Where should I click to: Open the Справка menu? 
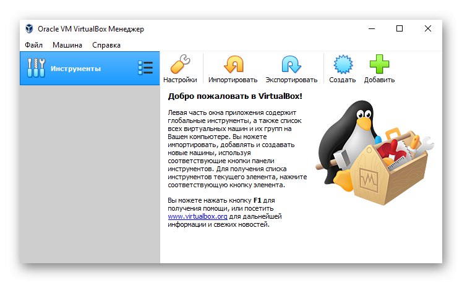(x=106, y=45)
